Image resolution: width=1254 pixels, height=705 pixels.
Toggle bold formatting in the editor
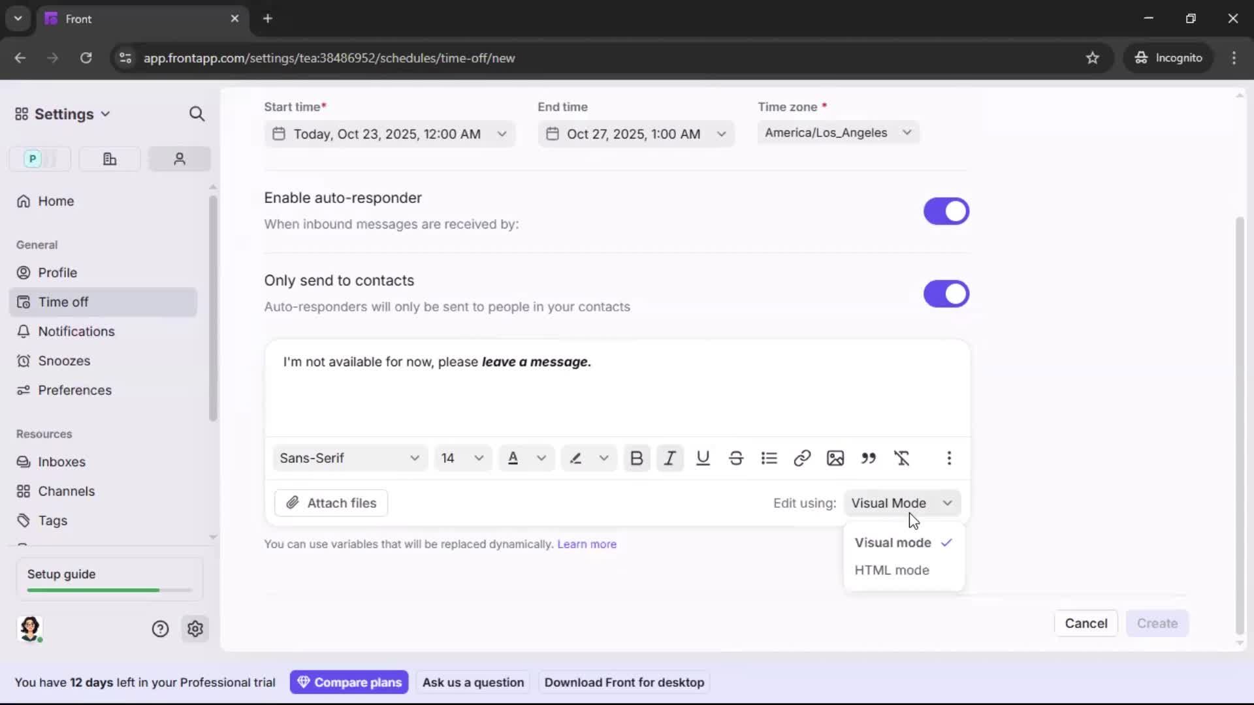(x=637, y=458)
